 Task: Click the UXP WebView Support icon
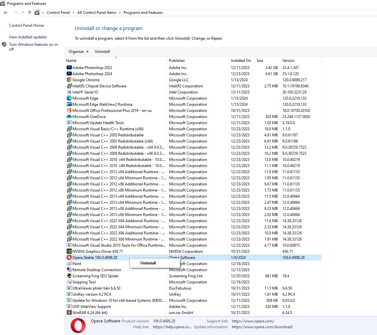tap(69, 306)
